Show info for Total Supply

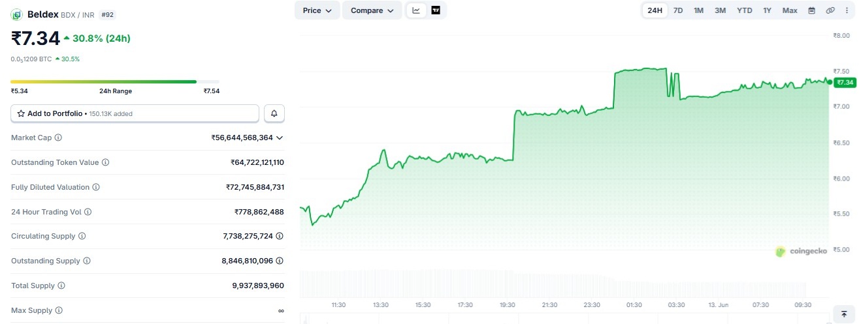(x=61, y=286)
